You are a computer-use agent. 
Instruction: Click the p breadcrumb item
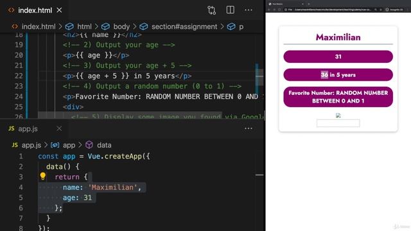(241, 27)
